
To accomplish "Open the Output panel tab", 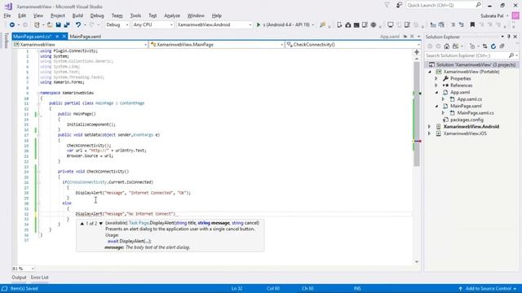I will pos(19,278).
